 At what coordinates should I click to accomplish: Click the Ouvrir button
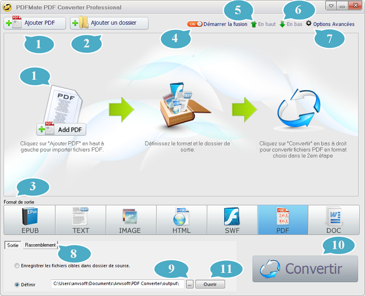pos(210,284)
